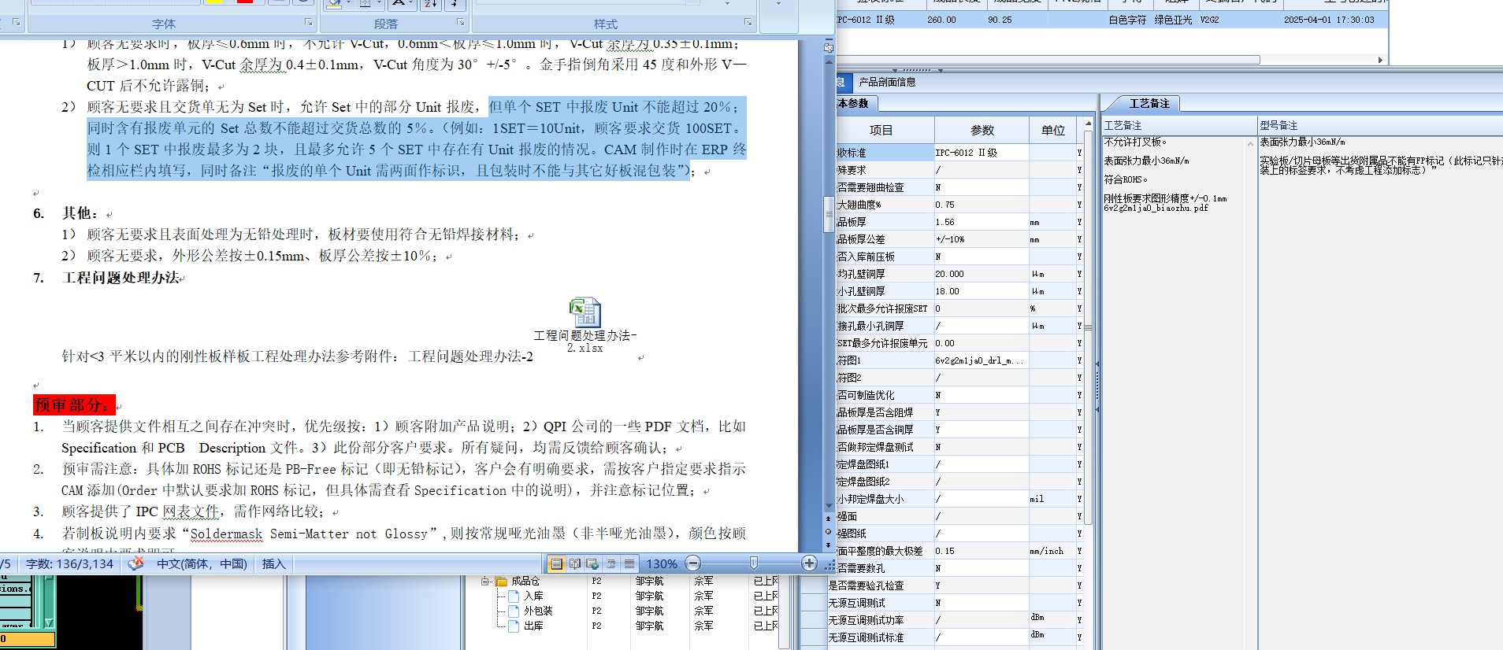This screenshot has height=650, width=1503.
Task: Toggle the ruler icon above Word scrollbar
Action: (828, 47)
